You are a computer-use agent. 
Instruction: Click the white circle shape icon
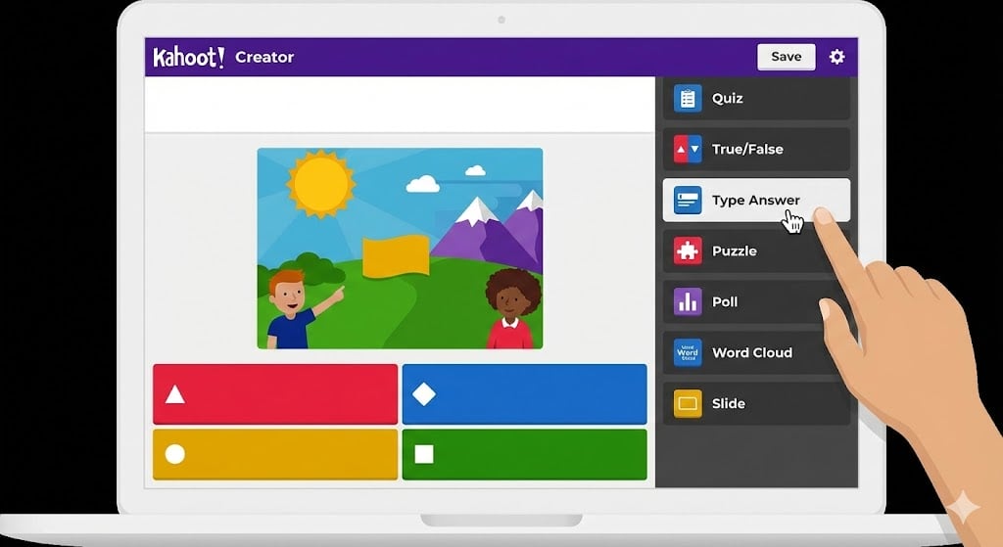pos(174,454)
